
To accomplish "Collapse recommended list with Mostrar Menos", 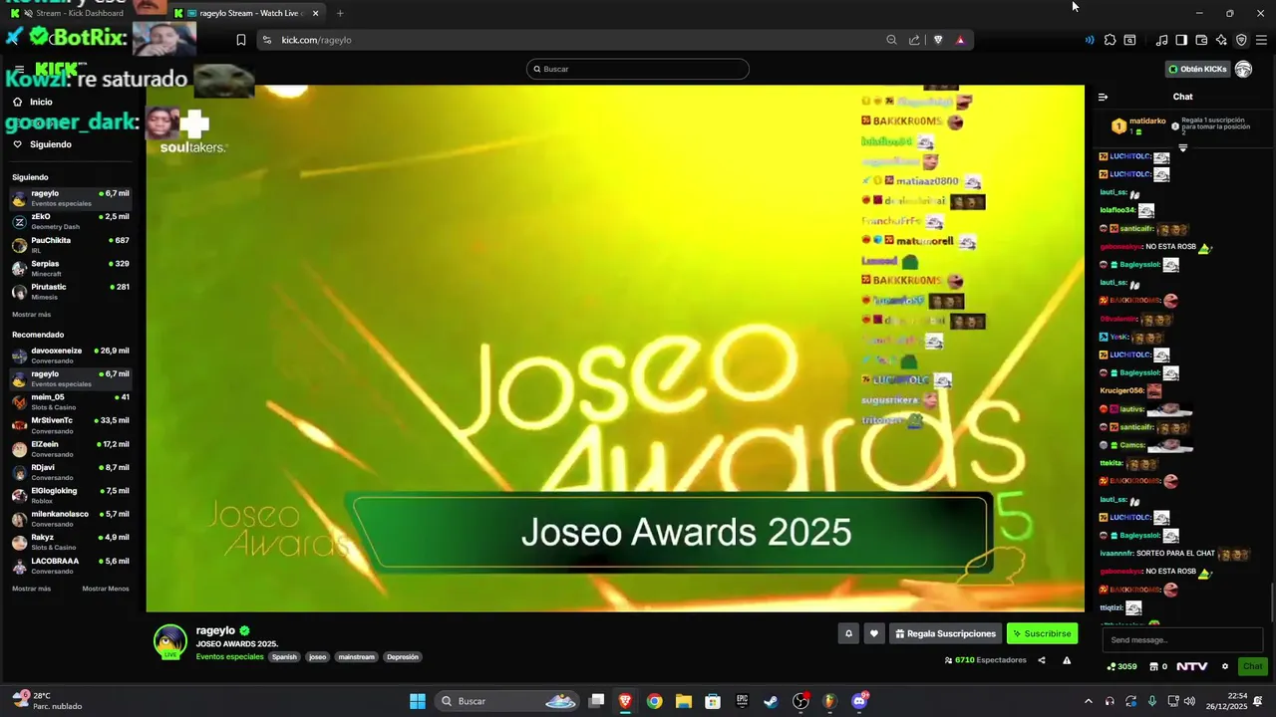I will point(106,589).
